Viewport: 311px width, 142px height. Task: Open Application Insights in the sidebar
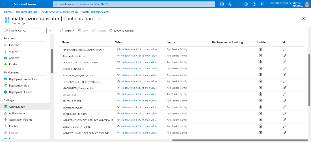18,120
